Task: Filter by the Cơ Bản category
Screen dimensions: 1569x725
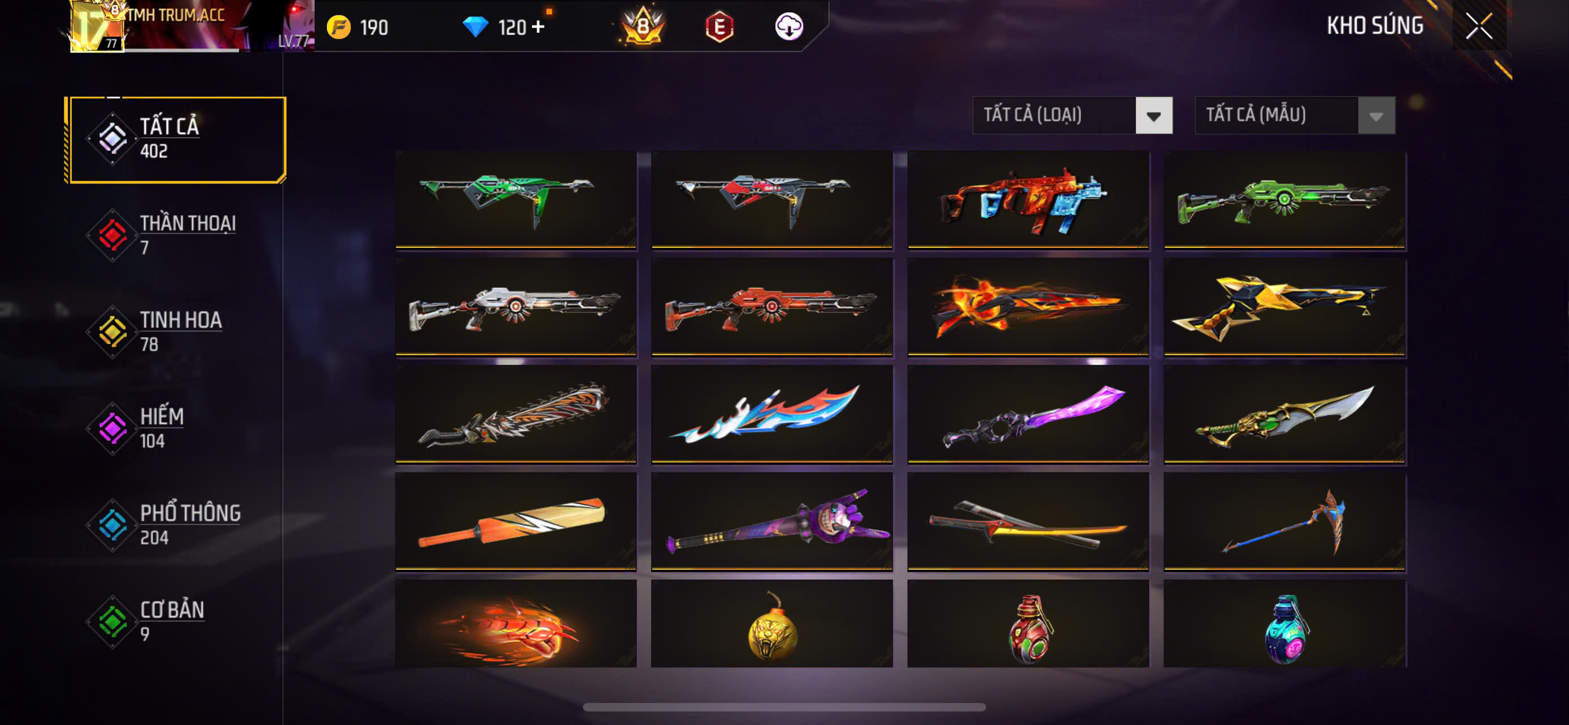Action: 177,622
